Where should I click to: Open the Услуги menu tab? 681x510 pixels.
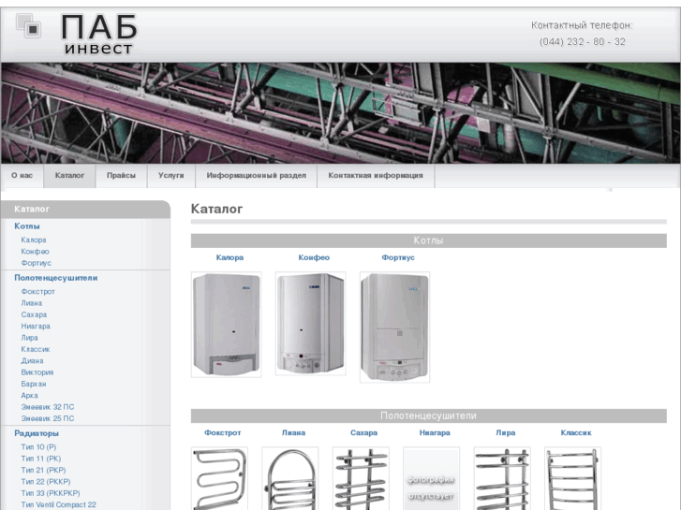(x=171, y=175)
